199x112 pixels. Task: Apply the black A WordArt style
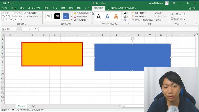(99, 17)
